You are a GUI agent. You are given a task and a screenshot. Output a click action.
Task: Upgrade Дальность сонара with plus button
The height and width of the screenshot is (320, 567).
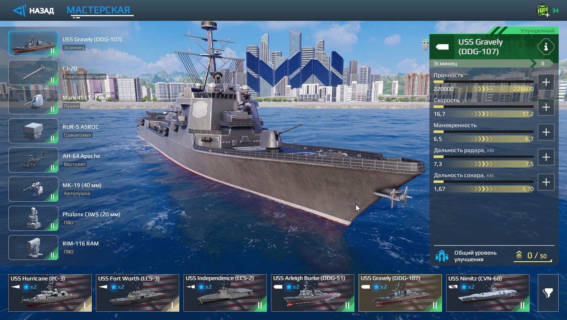click(x=546, y=182)
